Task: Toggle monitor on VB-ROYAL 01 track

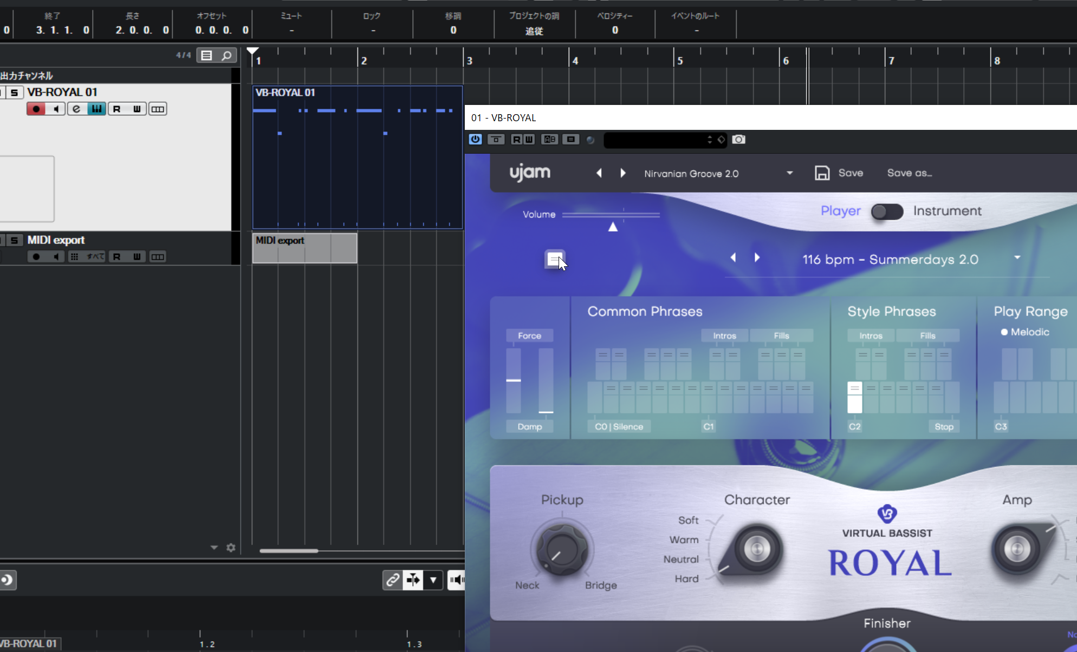Action: [x=56, y=109]
